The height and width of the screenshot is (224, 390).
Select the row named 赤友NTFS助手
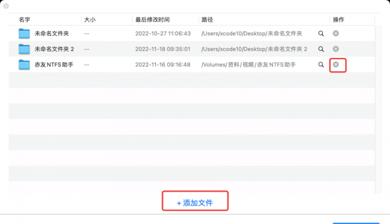tap(191, 65)
